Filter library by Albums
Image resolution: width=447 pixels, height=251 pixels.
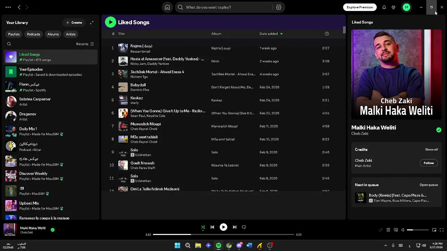53,34
